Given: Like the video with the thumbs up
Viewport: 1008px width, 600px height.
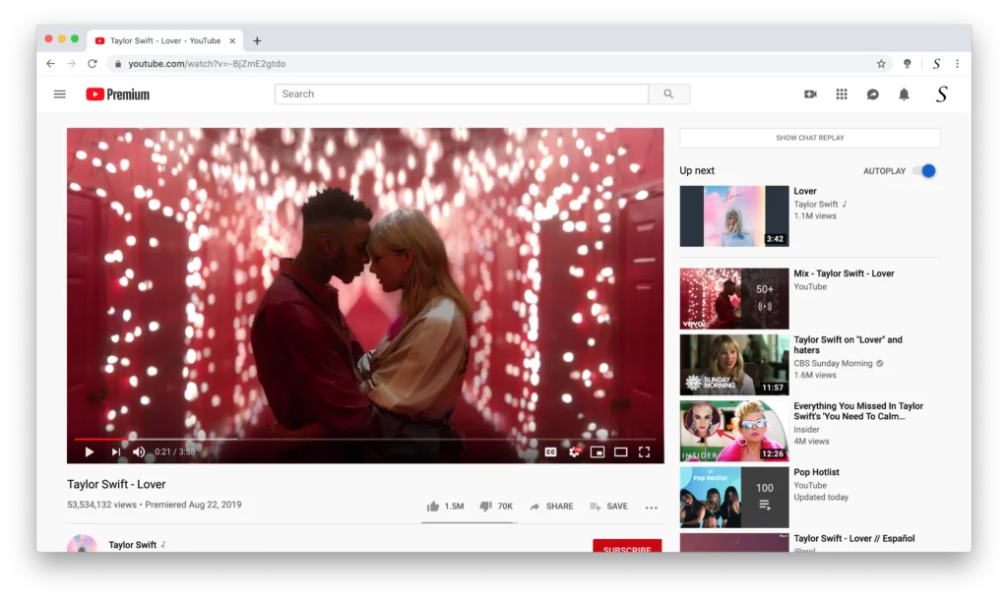Looking at the screenshot, I should 433,506.
